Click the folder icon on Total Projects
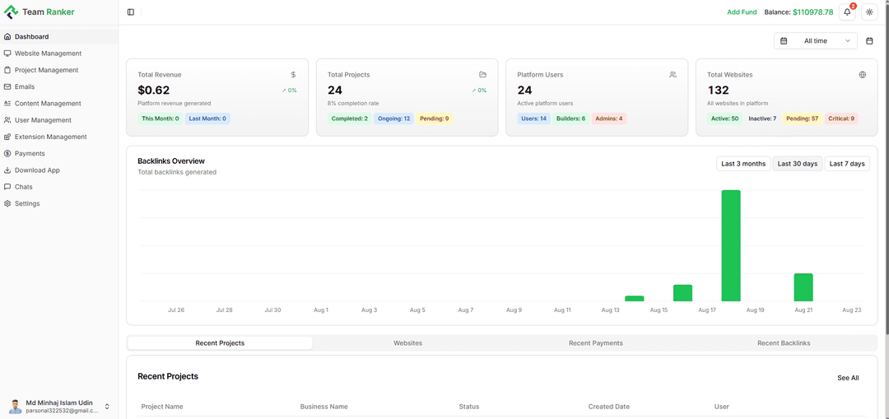 [x=483, y=75]
